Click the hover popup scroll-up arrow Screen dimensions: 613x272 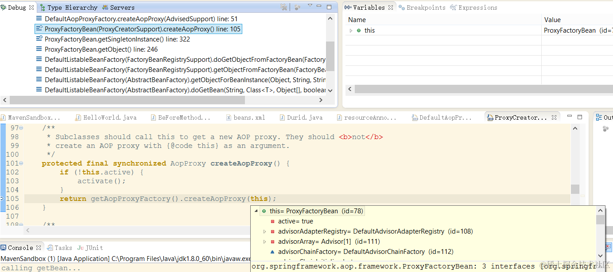600,210
